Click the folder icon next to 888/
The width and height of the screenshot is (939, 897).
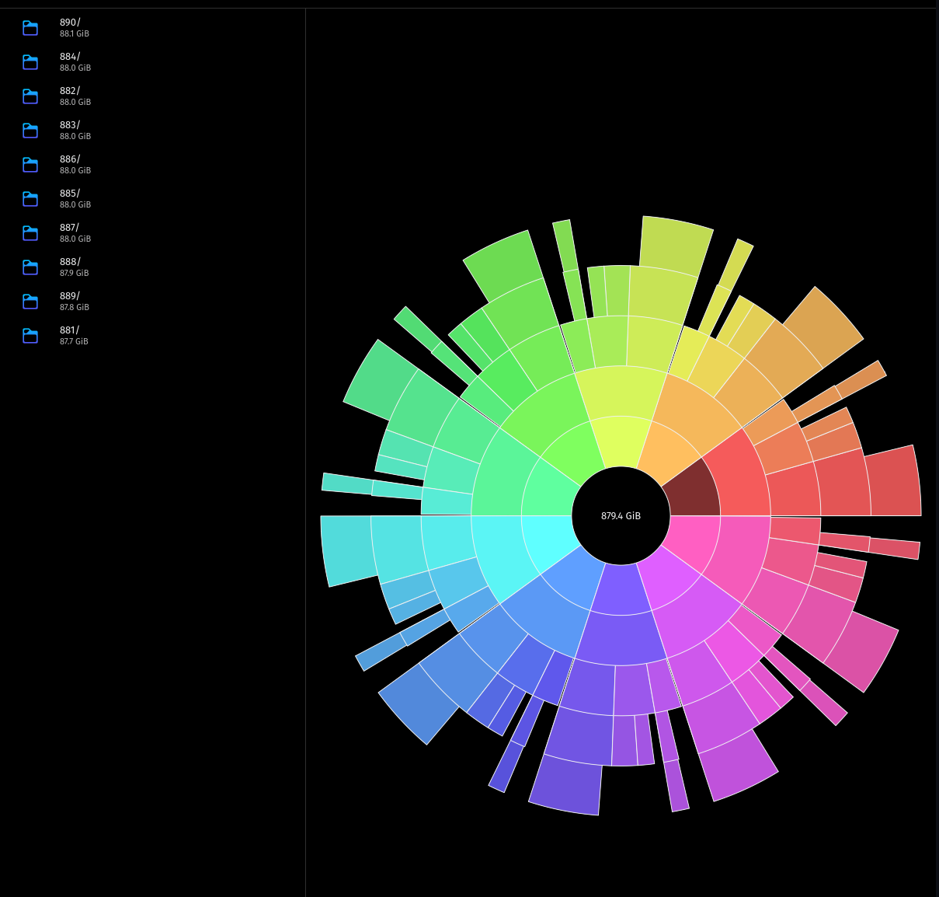click(x=30, y=267)
